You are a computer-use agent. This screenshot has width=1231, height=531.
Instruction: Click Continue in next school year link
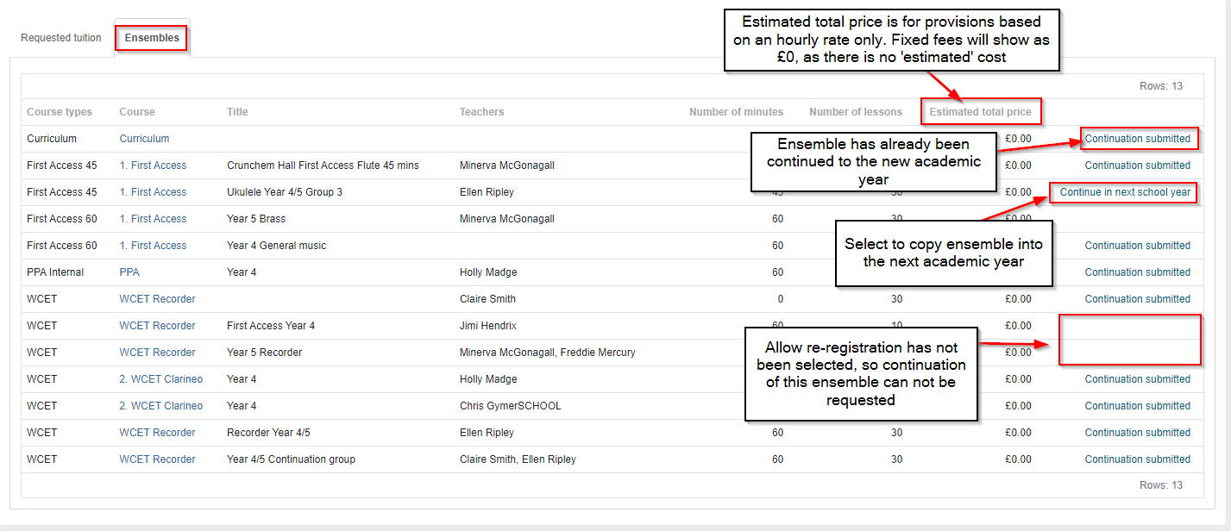pyautogui.click(x=1125, y=192)
